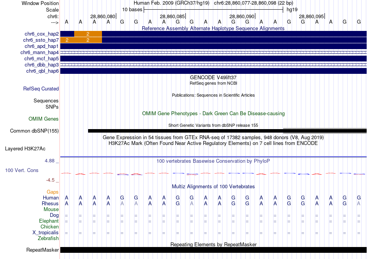Select the chr6_dbb_hap3 track label
This screenshot has height=259, width=367.
tap(42, 65)
